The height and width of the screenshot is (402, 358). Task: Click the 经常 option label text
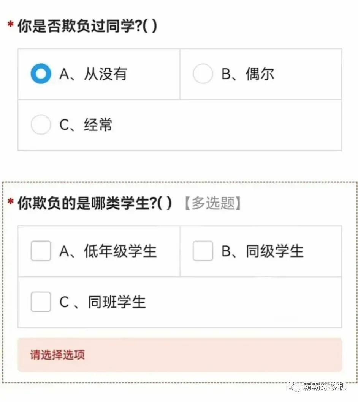click(x=98, y=125)
